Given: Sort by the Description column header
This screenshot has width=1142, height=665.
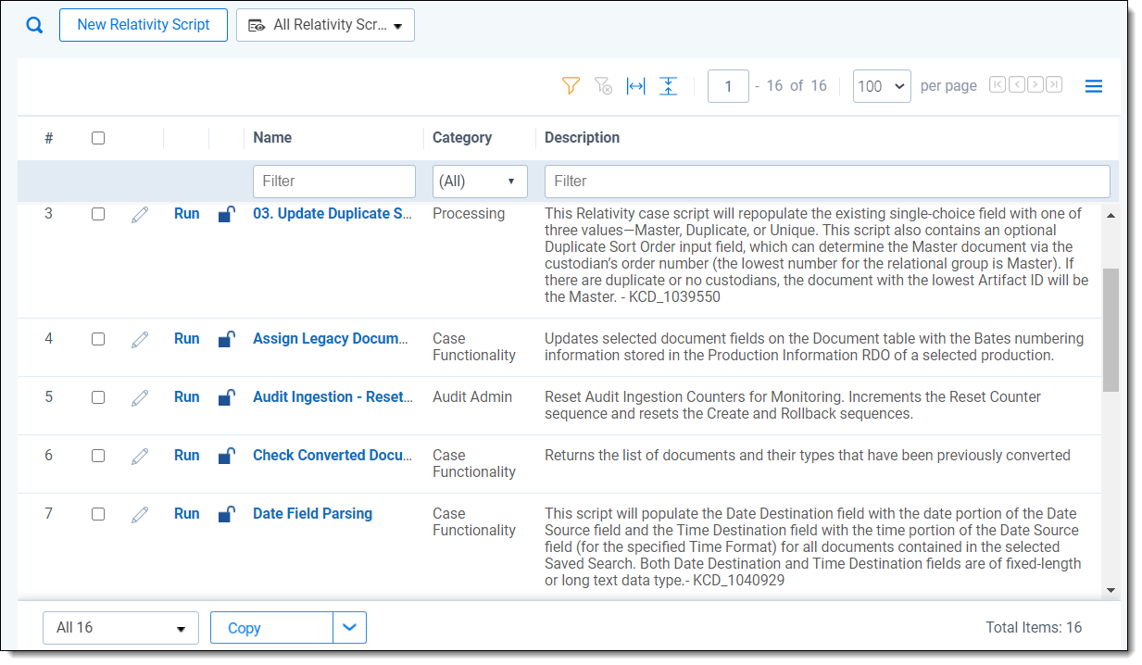Looking at the screenshot, I should coord(582,138).
